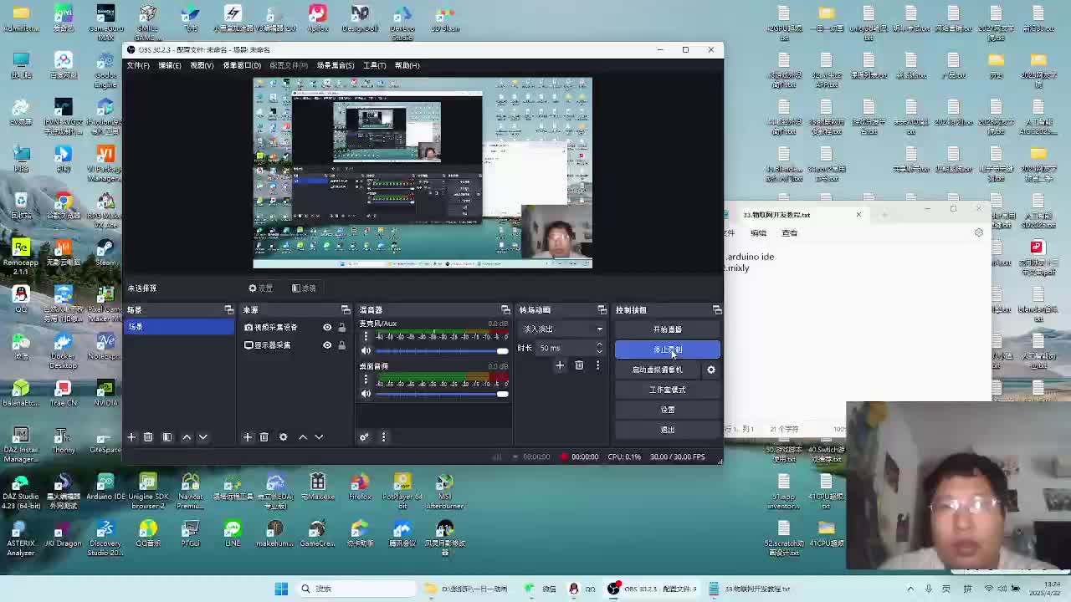Add a new source with plus icon
This screenshot has height=602, width=1071.
coord(247,437)
